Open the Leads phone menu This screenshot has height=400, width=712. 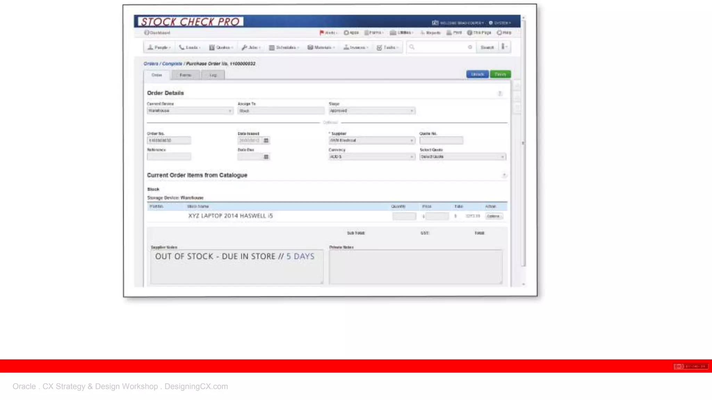189,47
